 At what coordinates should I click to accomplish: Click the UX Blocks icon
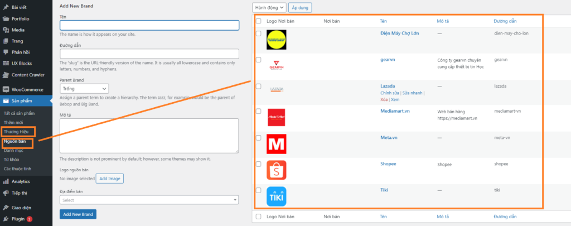(x=6, y=64)
